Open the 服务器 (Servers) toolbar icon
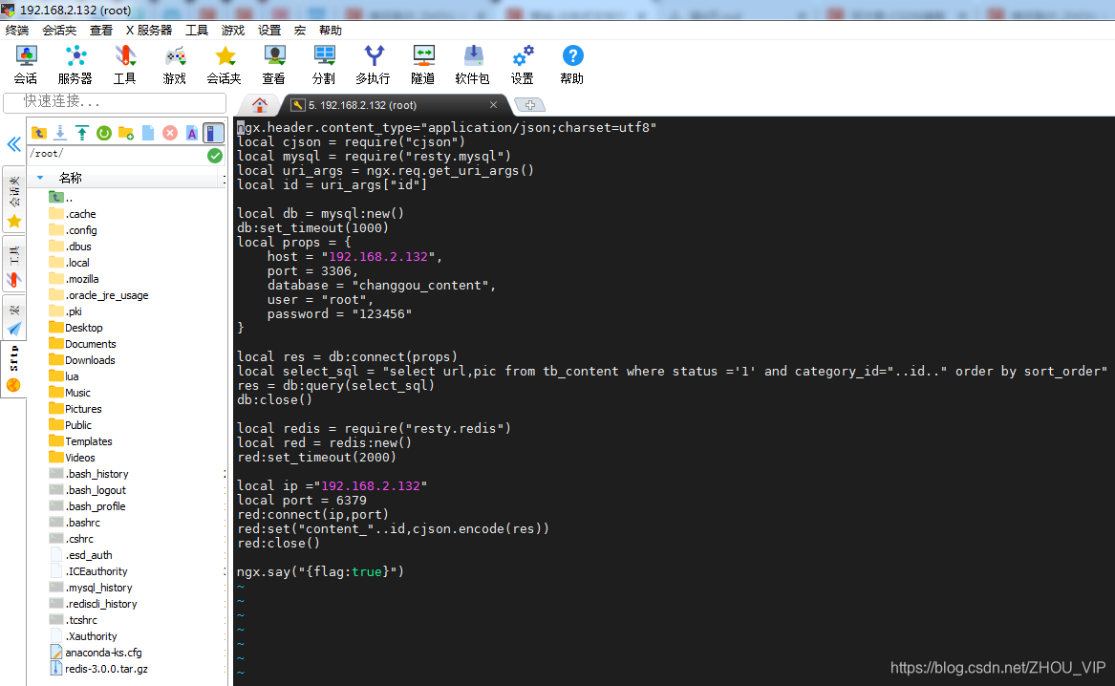 75,65
